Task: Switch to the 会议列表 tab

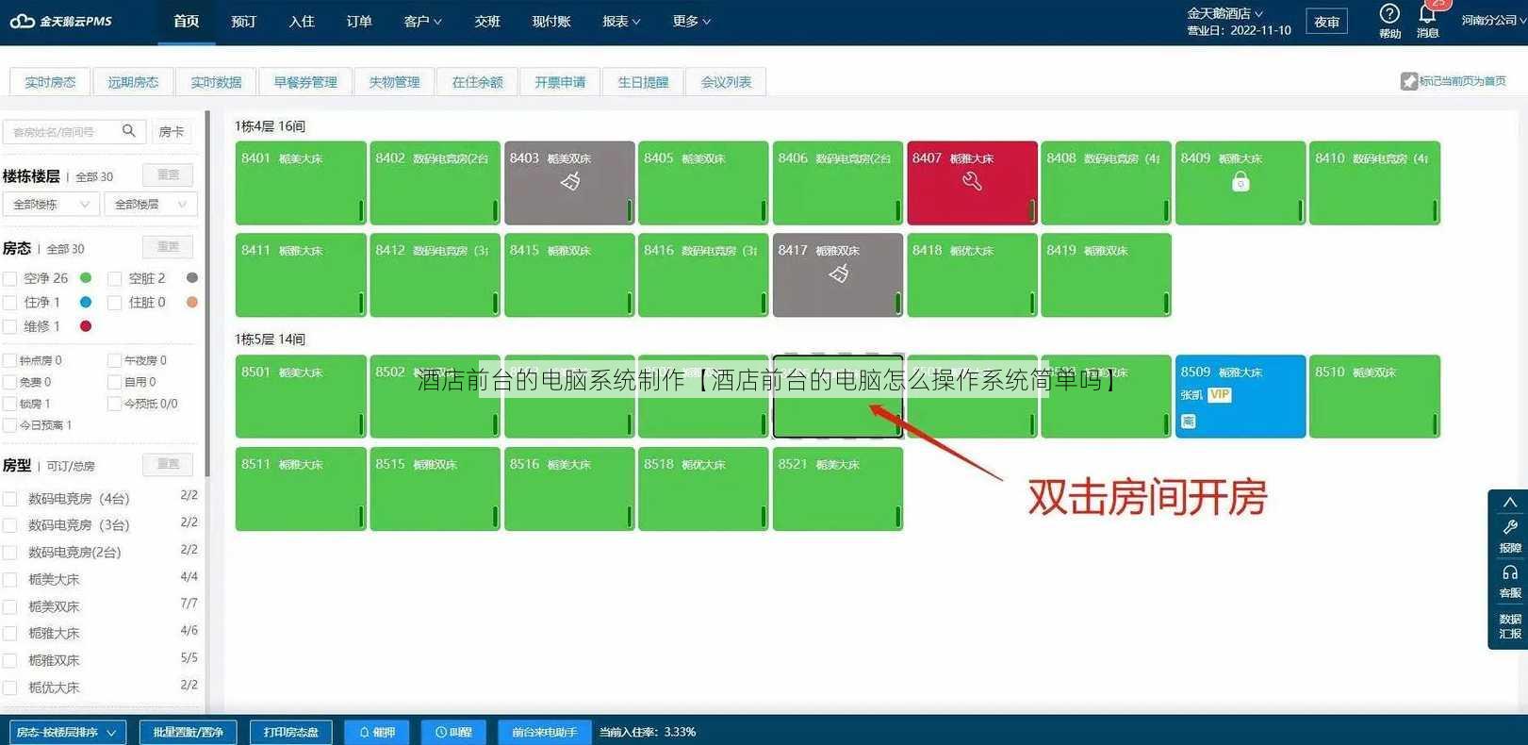Action: pyautogui.click(x=726, y=82)
